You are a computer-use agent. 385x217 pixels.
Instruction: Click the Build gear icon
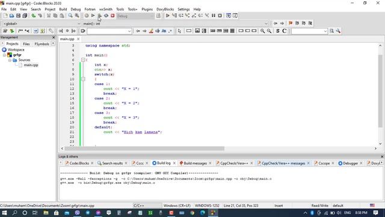pyautogui.click(x=87, y=16)
